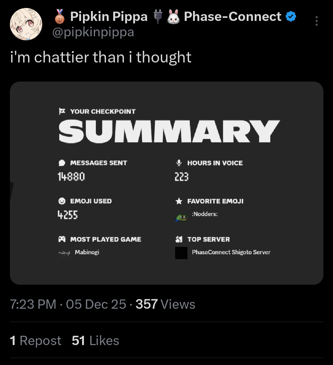Open the @pipkinpippa handle link
Viewport: 333px width, 365px height.
tap(93, 32)
